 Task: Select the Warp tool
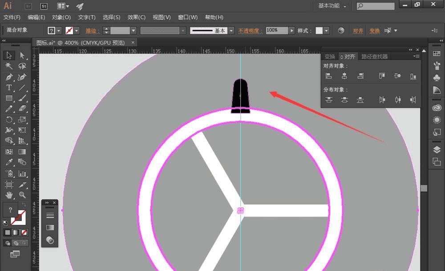click(9, 130)
